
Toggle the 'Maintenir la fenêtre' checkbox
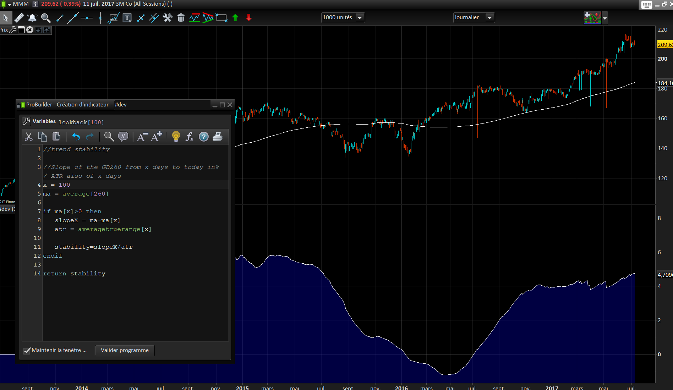point(27,351)
